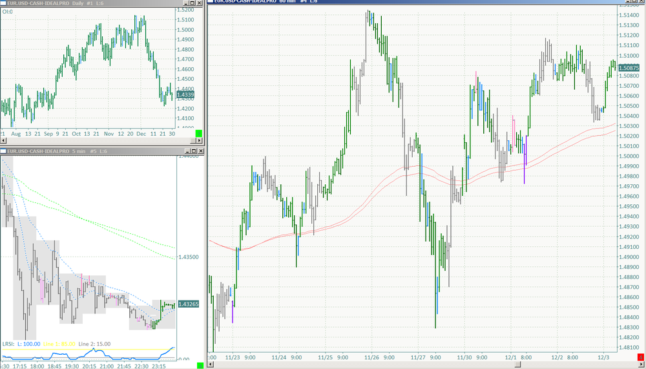646x369 pixels.
Task: Click the 1.51400 price label on 60 min axis
Action: pyautogui.click(x=629, y=16)
